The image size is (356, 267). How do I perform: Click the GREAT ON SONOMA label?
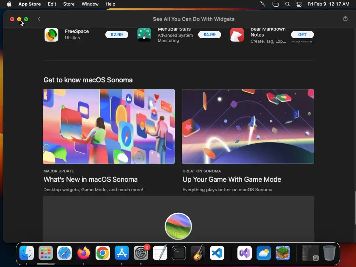click(x=202, y=171)
